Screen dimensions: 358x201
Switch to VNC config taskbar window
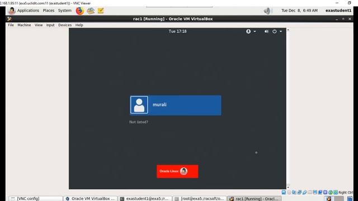[x=36, y=199]
